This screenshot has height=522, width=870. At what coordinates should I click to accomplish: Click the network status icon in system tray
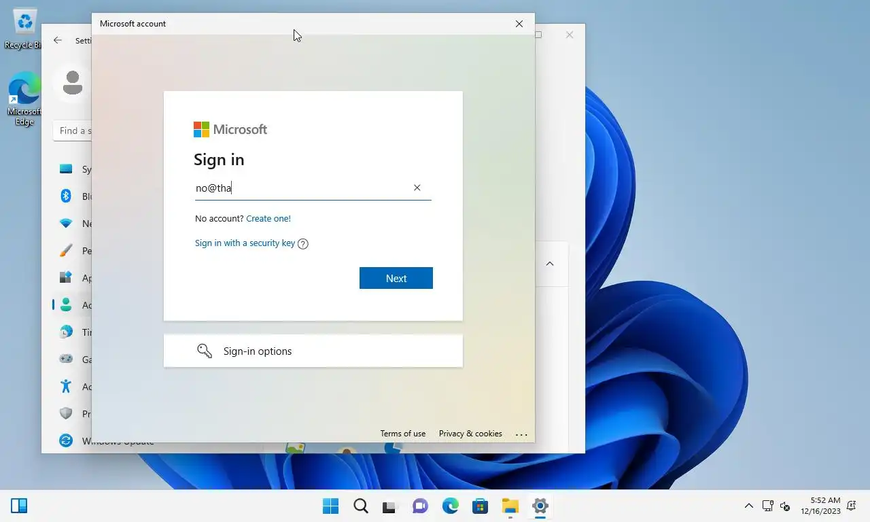767,506
